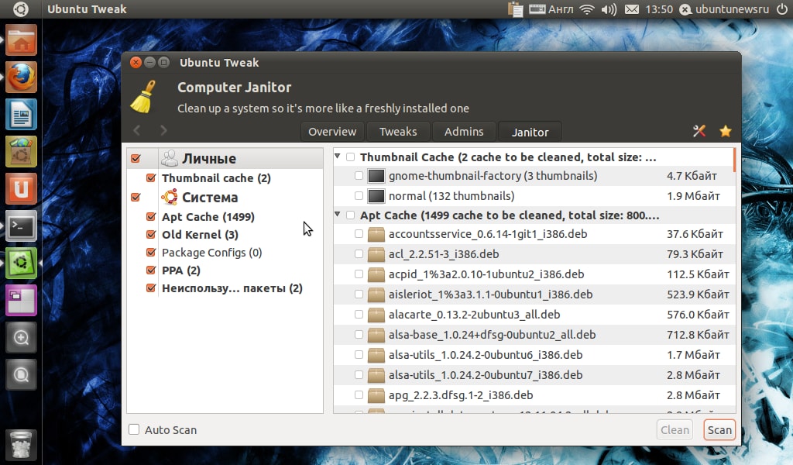Open the Trash icon in launcher
793x465 pixels.
point(21,445)
